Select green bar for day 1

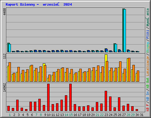[8, 47]
